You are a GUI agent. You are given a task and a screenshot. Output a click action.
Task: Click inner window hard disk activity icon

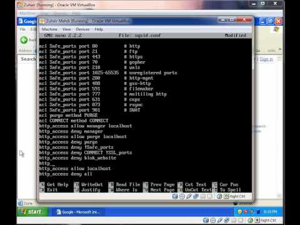175,196
